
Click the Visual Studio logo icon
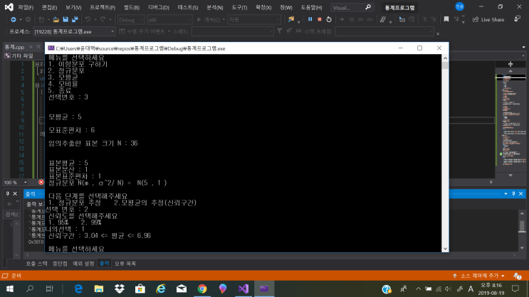pyautogui.click(x=9, y=7)
